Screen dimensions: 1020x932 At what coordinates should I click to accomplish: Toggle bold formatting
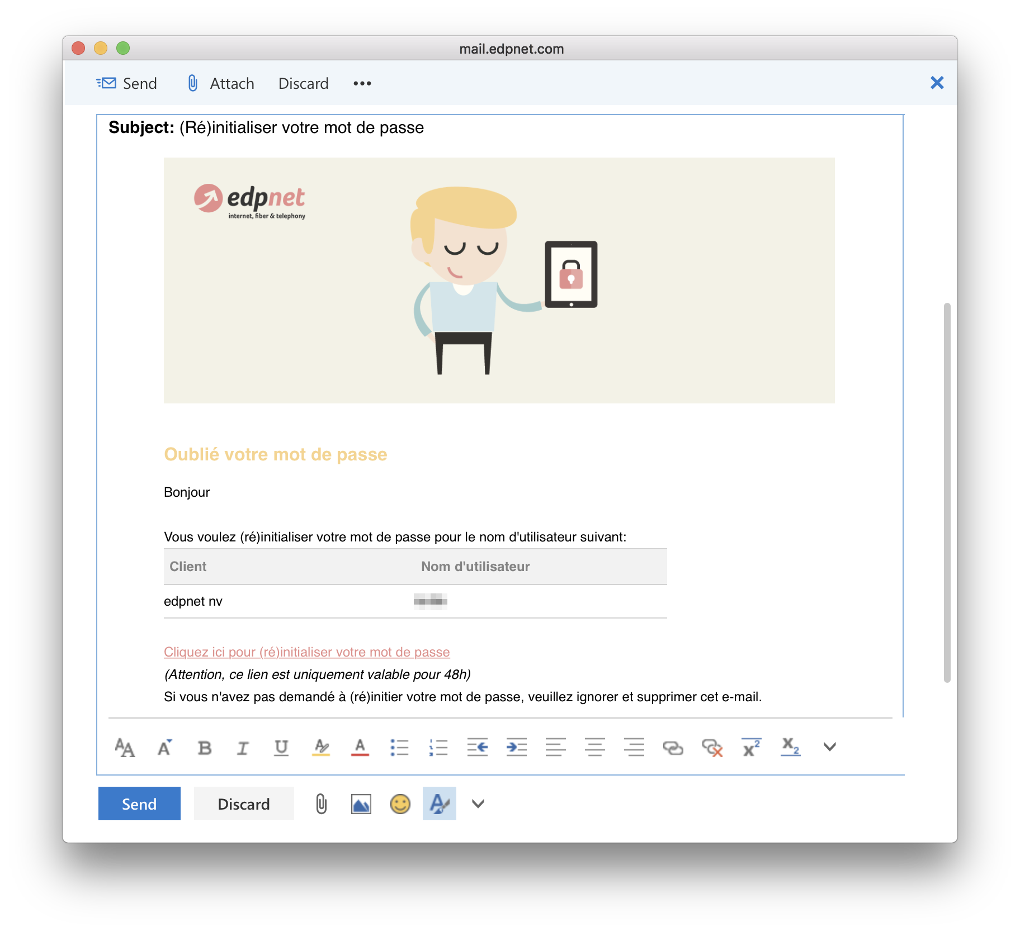point(205,748)
